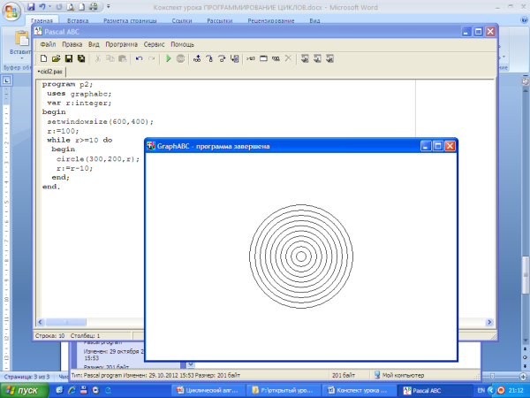
Task: Click the New file icon in Pascal ABC
Action: (x=43, y=59)
